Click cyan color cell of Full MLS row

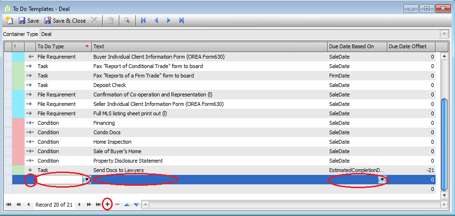pos(18,113)
